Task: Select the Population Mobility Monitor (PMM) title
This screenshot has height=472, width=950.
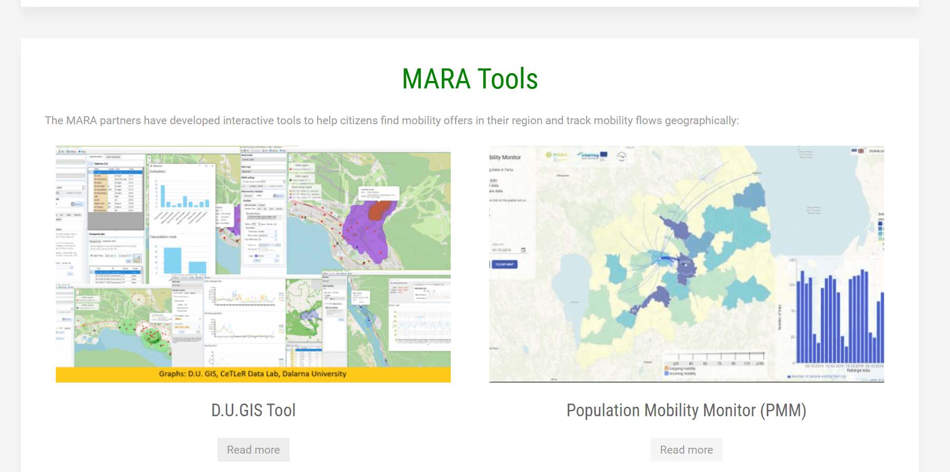Action: [686, 410]
